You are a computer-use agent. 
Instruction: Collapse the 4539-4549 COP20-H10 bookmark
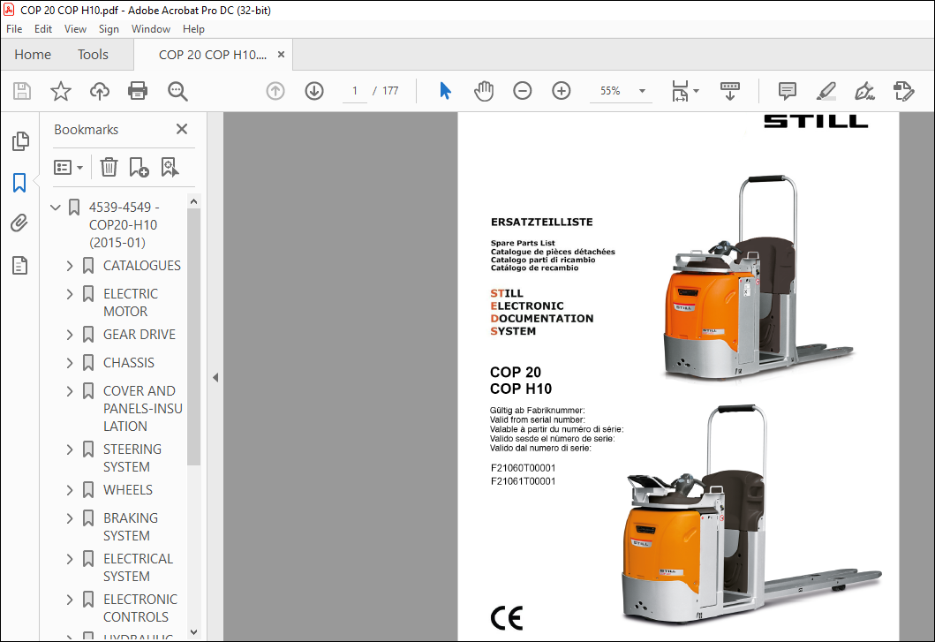pos(56,207)
